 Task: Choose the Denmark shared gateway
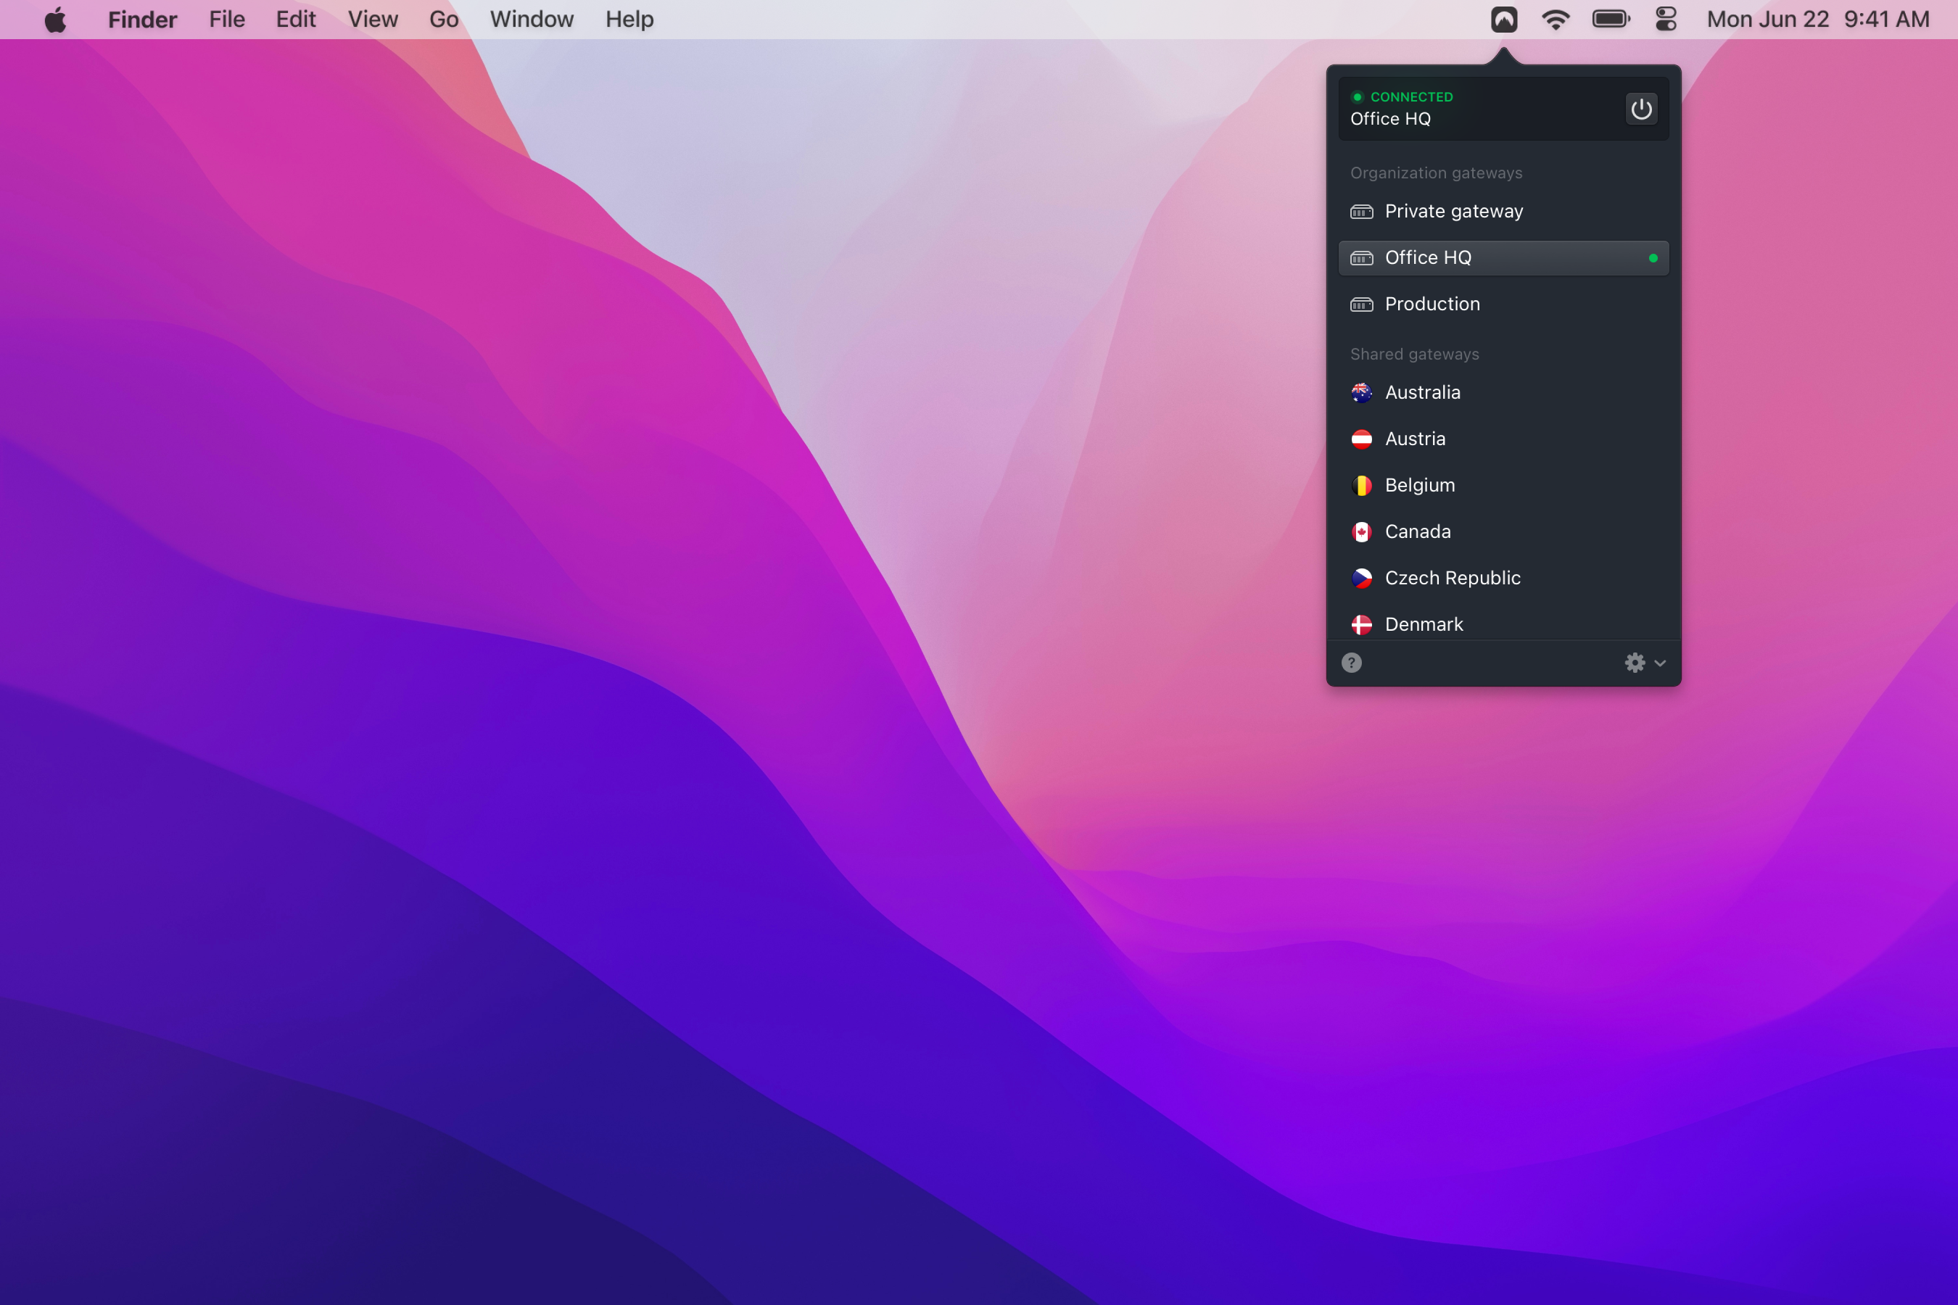[1423, 624]
